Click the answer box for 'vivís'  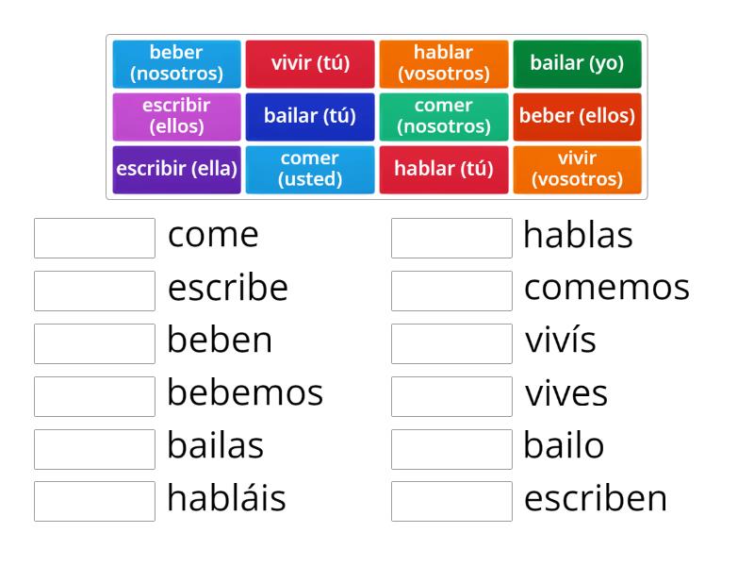pos(451,341)
